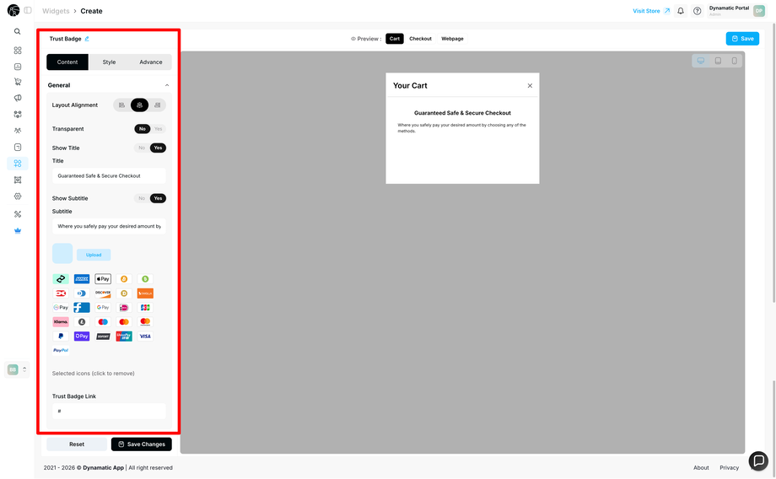Select the JCB card icon

pos(145,308)
